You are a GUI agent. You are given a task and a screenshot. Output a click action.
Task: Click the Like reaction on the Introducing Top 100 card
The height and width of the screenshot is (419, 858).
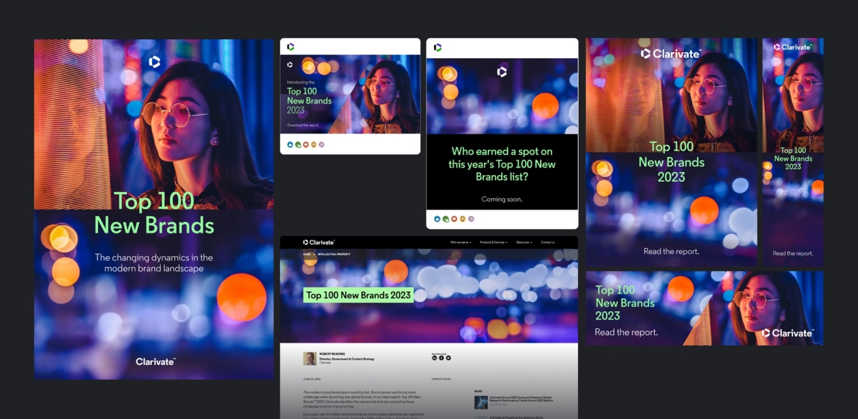pos(290,145)
